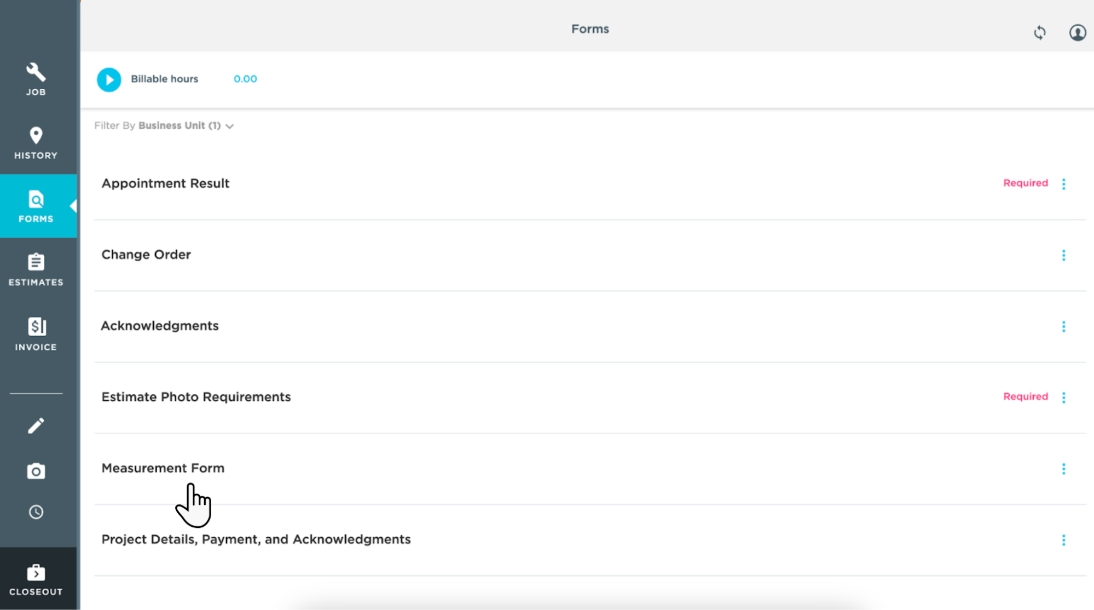This screenshot has width=1094, height=610.
Task: Open the Invoice section
Action: pos(36,334)
